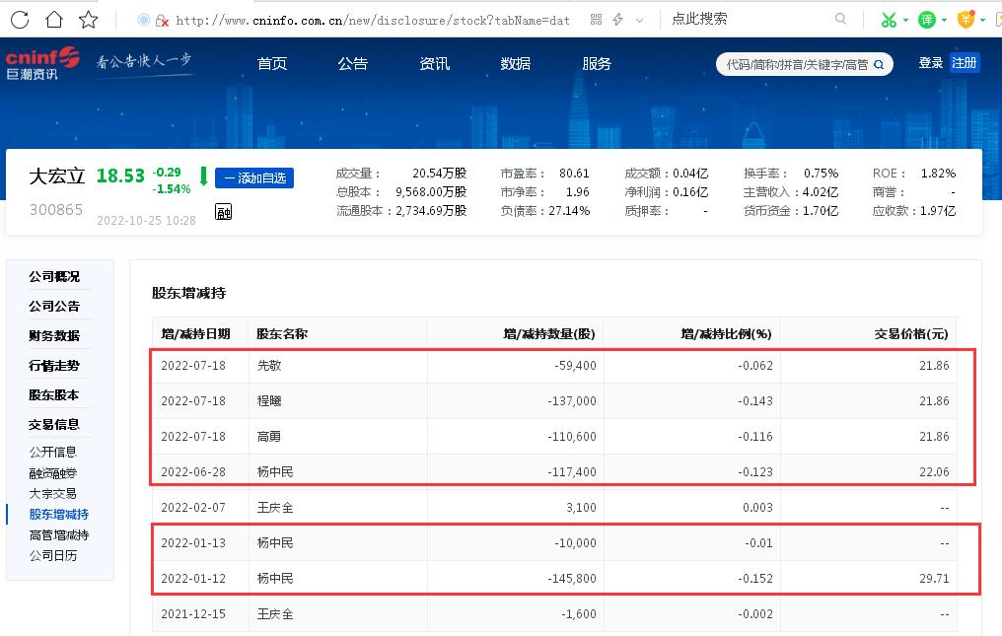Image resolution: width=1002 pixels, height=636 pixels.
Task: Click the green translate icon in toolbar
Action: 925,18
